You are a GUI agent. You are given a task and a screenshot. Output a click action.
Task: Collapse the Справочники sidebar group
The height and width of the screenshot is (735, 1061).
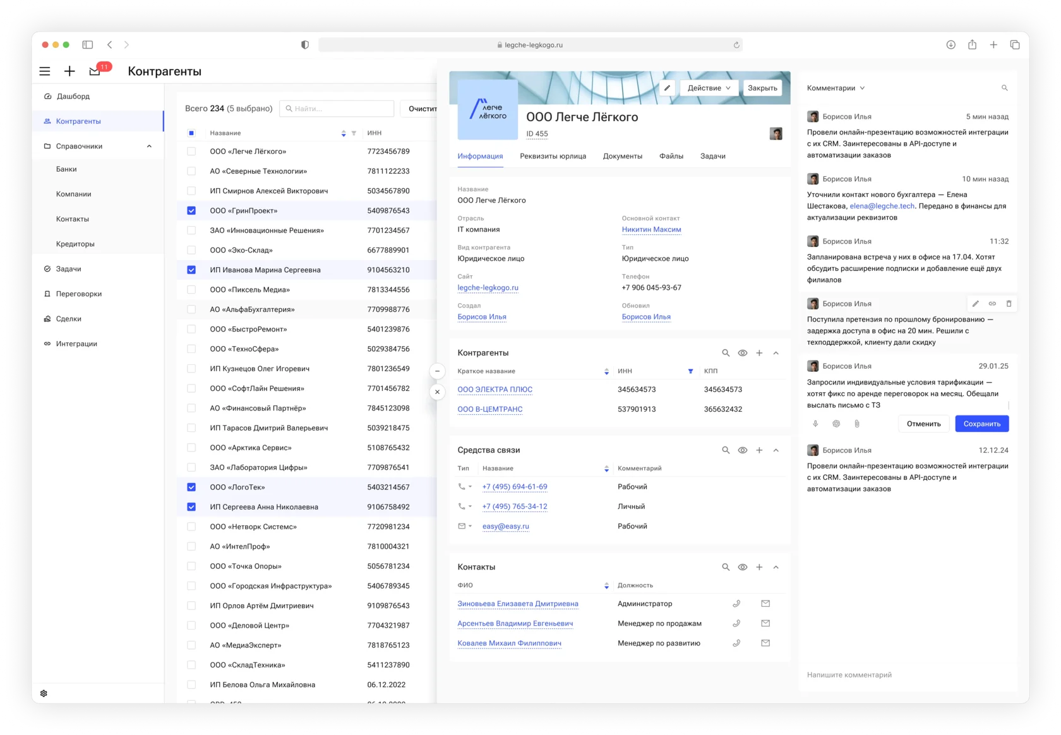pos(149,146)
